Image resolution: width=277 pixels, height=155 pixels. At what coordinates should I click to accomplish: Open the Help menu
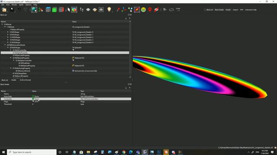coord(35,5)
